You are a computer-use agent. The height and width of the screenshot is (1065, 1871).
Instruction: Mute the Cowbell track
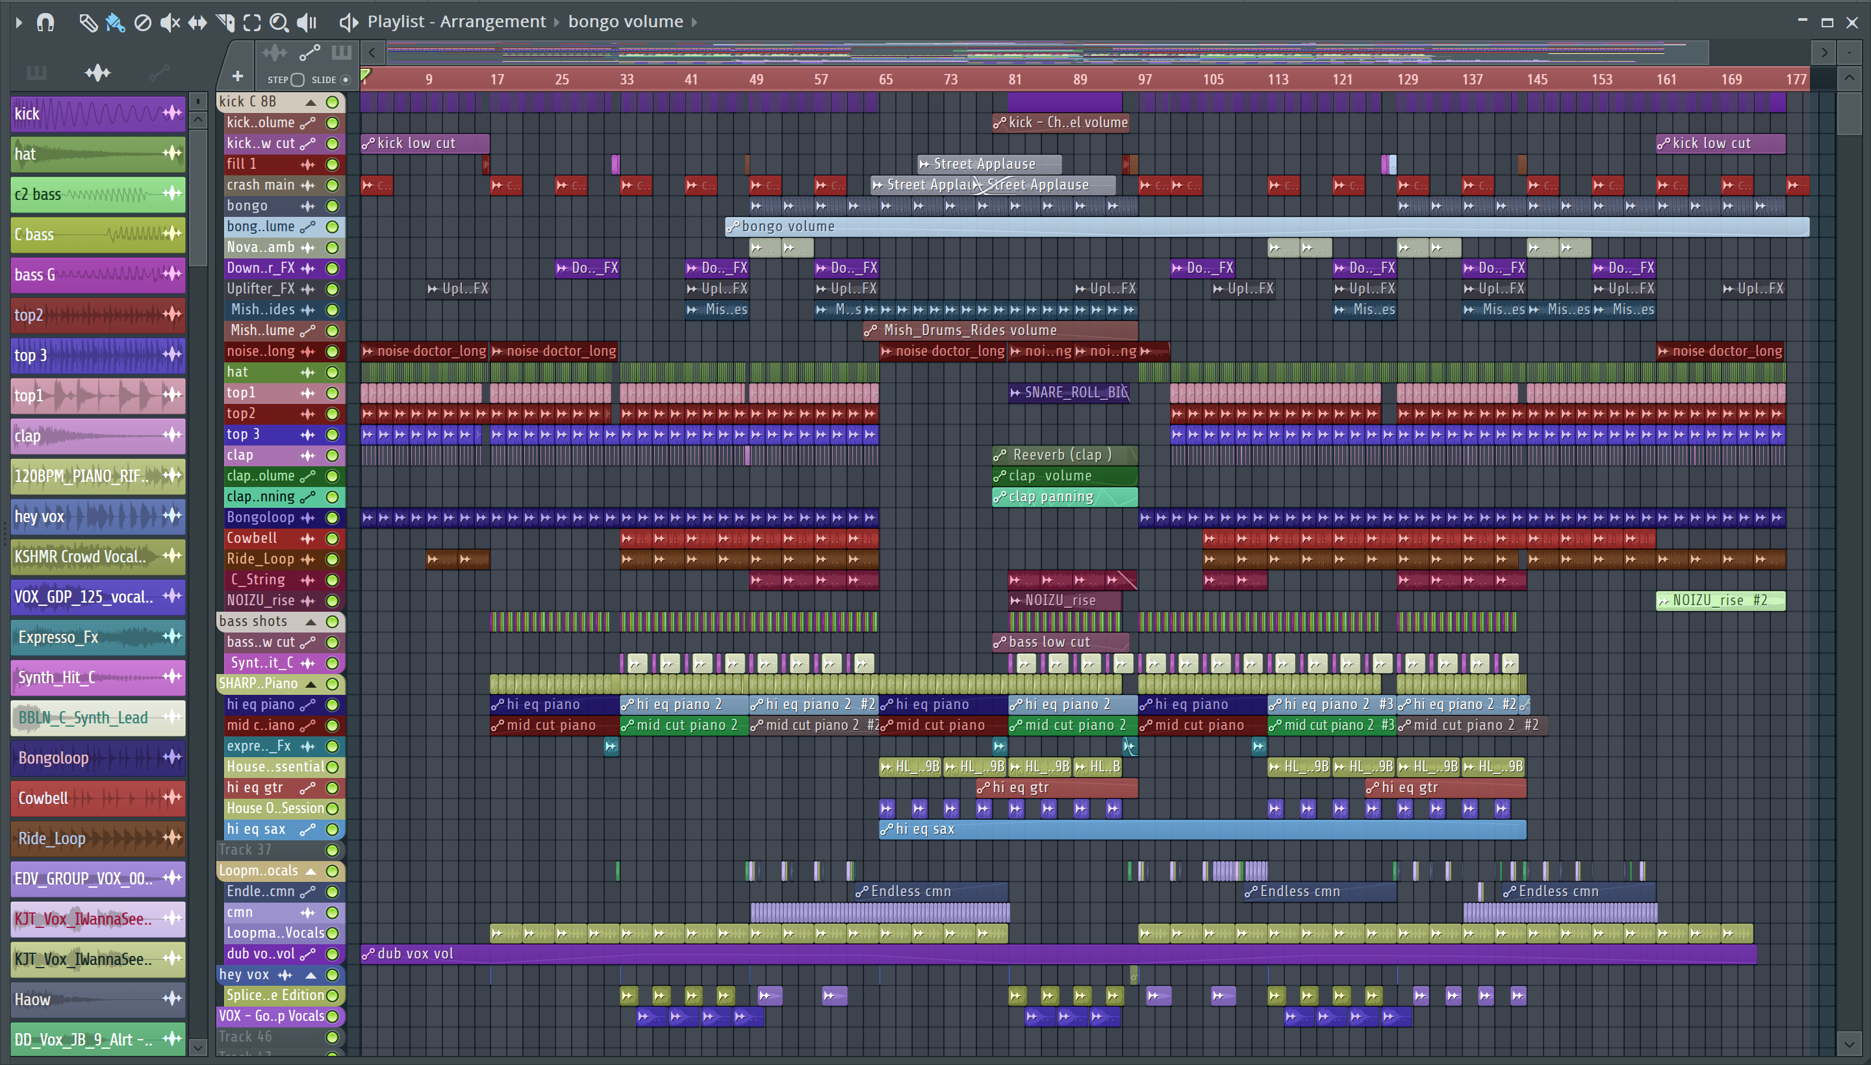[332, 539]
